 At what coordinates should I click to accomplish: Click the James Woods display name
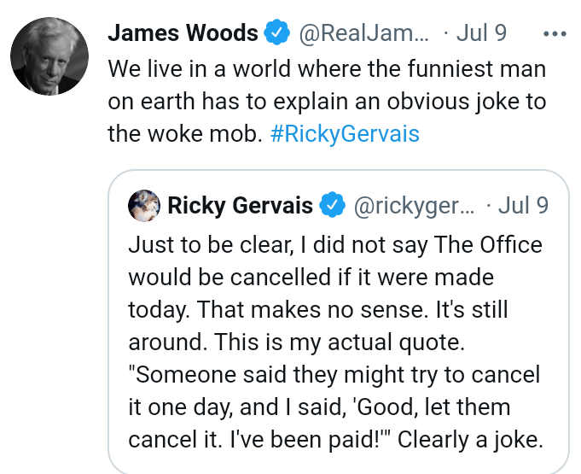pos(183,34)
